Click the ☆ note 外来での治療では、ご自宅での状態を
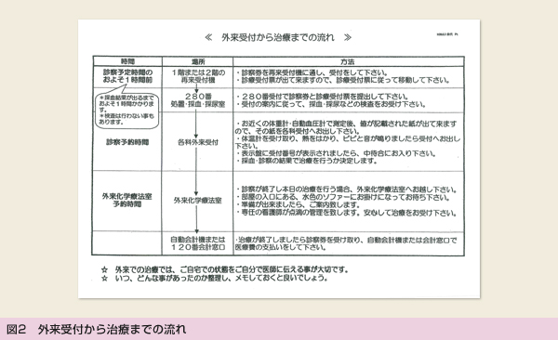 pos(224,269)
